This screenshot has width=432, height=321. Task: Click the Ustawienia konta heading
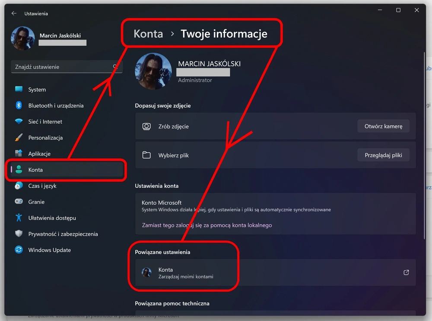(156, 186)
